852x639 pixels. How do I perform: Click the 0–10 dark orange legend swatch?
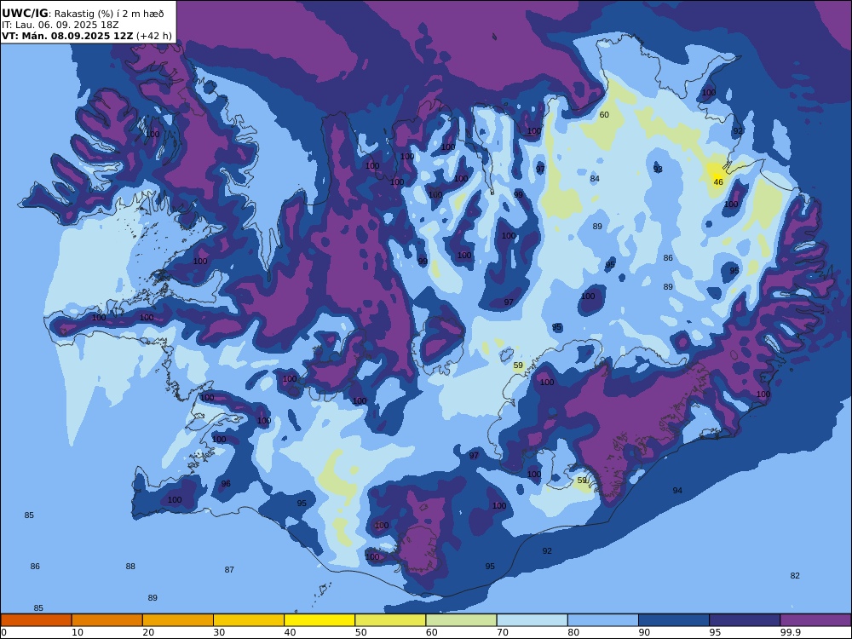tap(36, 620)
